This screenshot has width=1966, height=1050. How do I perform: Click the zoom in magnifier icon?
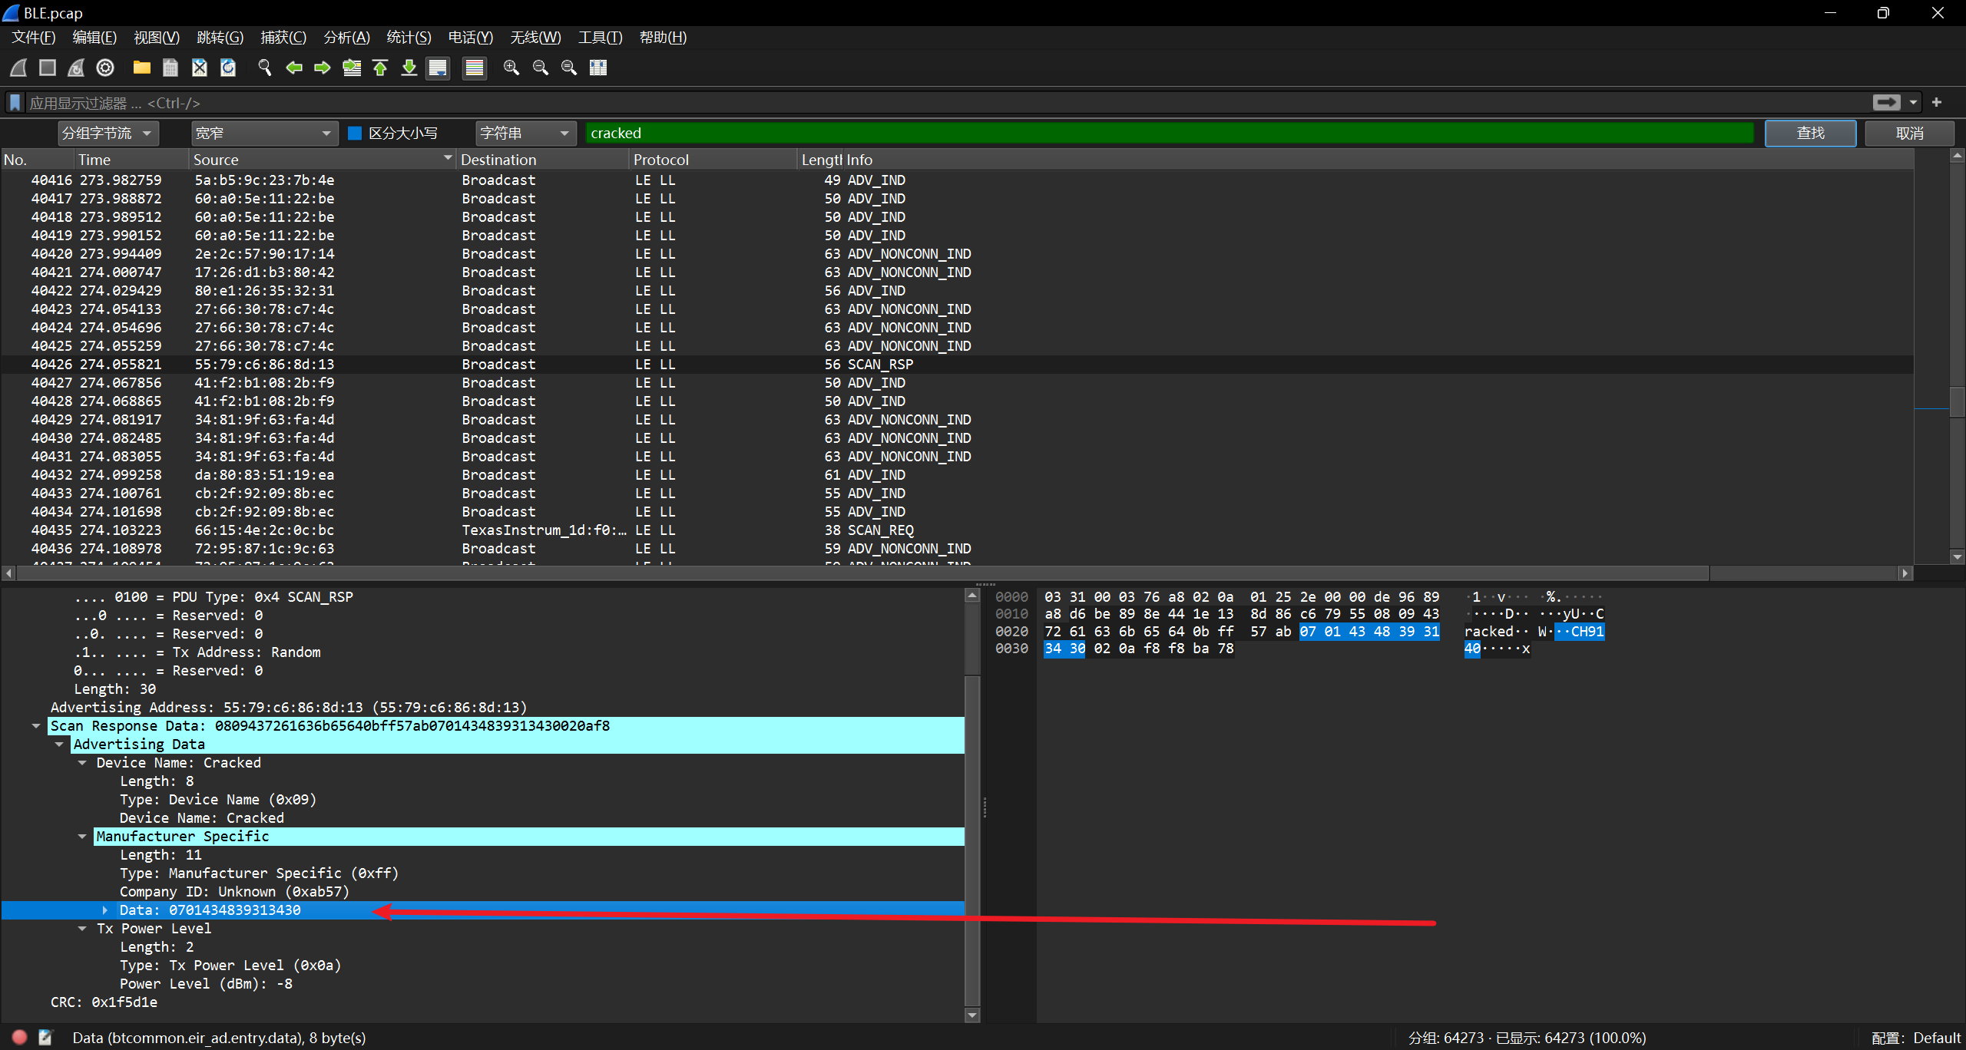[x=511, y=68]
